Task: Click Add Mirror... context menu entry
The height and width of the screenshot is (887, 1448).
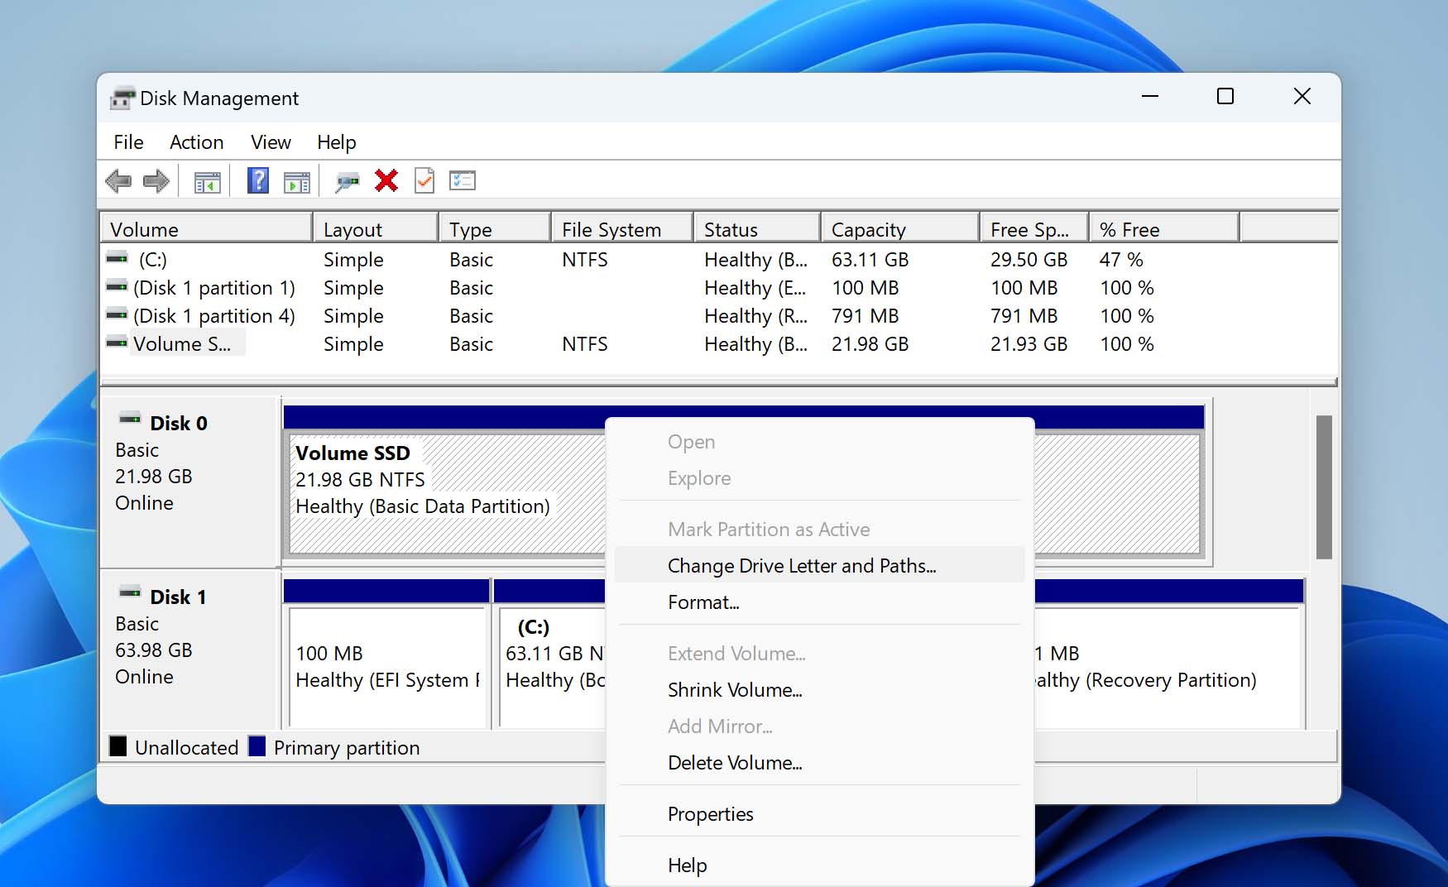Action: [x=819, y=726]
